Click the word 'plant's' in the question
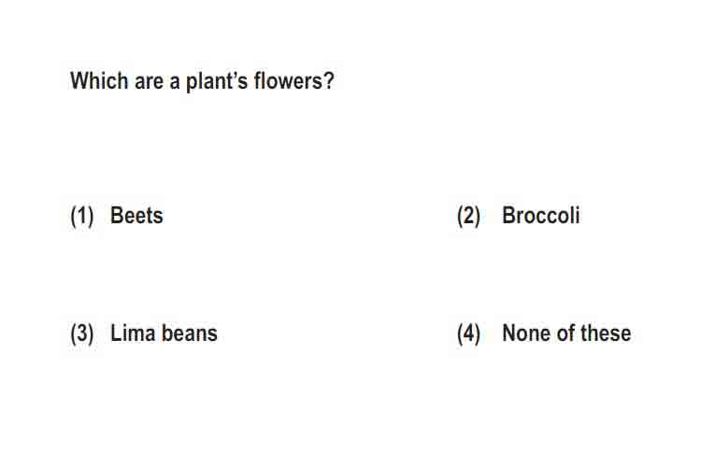The height and width of the screenshot is (467, 701). 217,82
